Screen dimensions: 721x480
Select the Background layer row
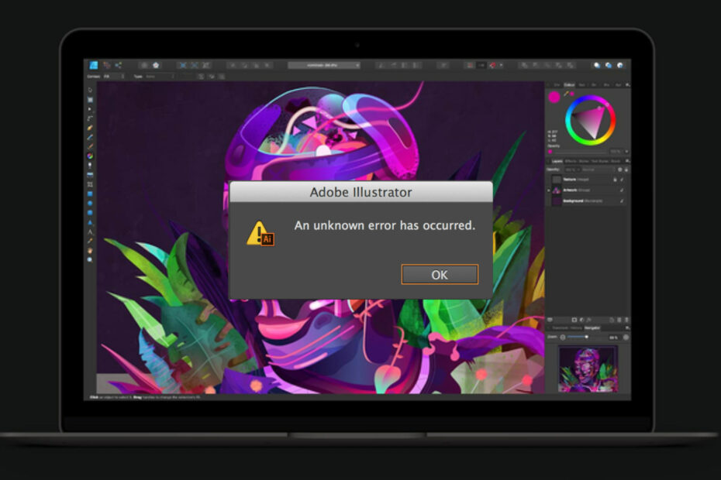tap(588, 201)
